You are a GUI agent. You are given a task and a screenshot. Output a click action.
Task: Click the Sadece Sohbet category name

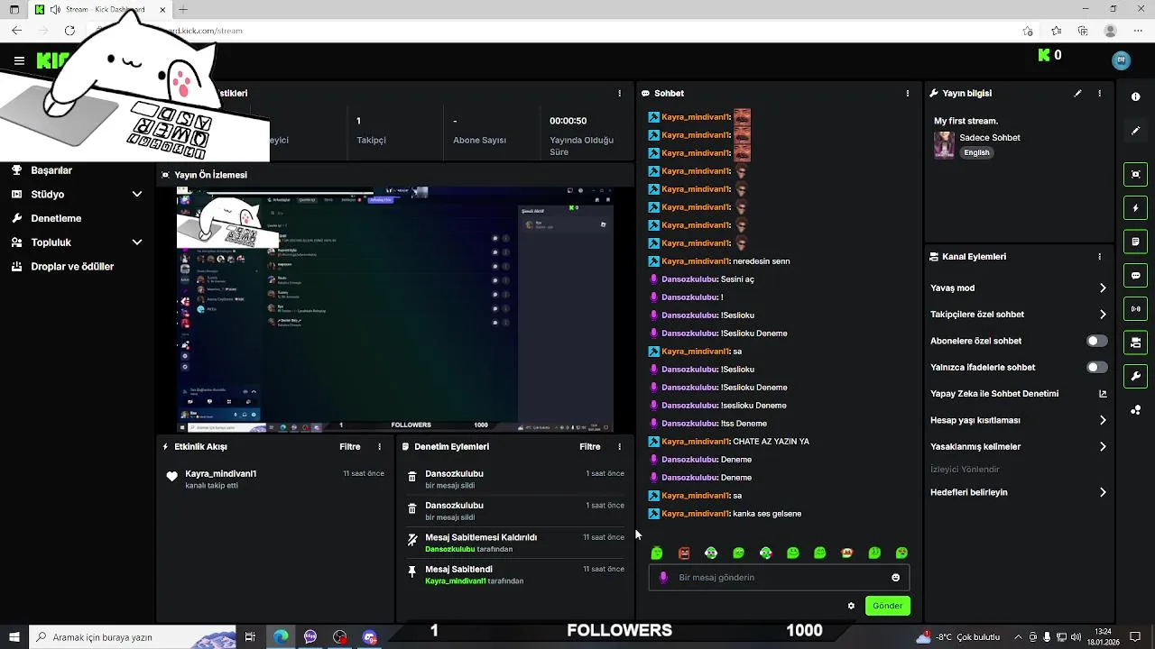990,138
